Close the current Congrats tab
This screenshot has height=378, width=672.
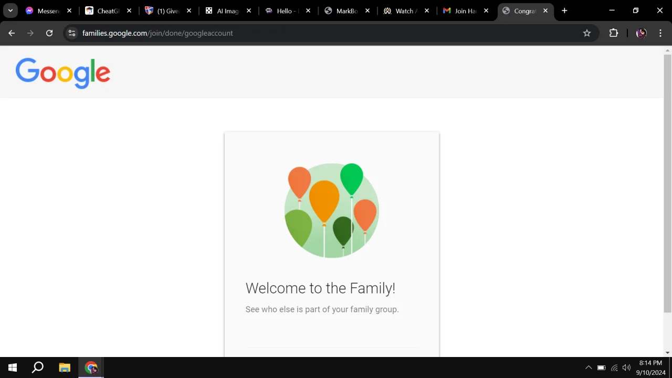click(x=545, y=10)
